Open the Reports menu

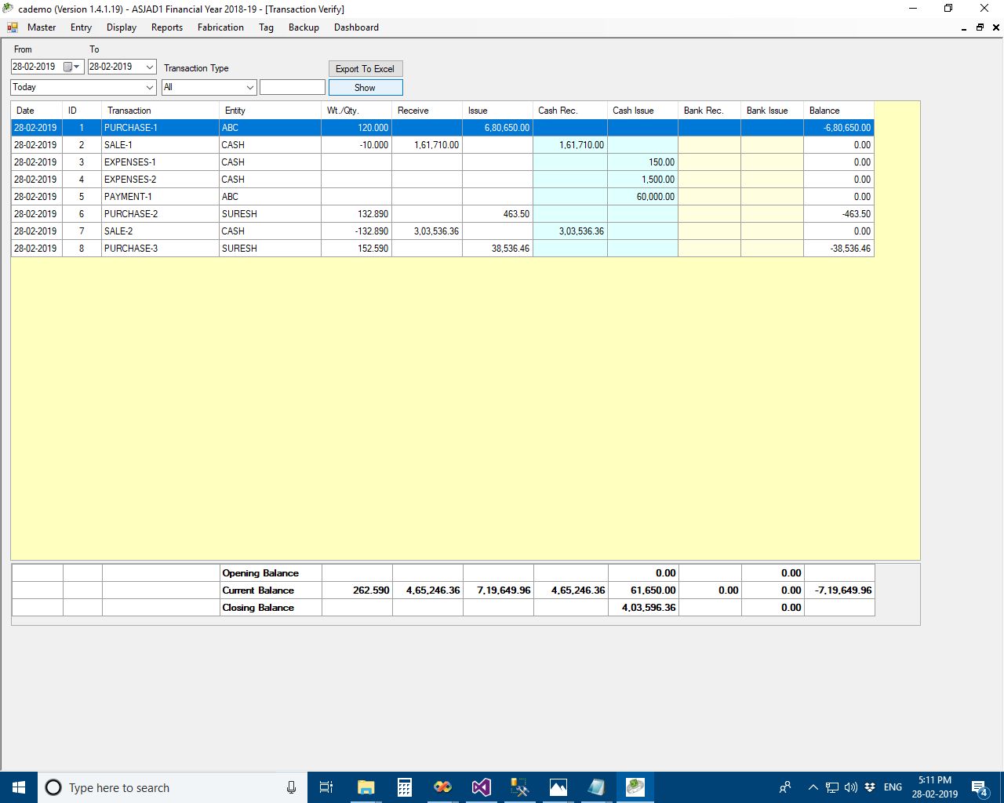166,27
